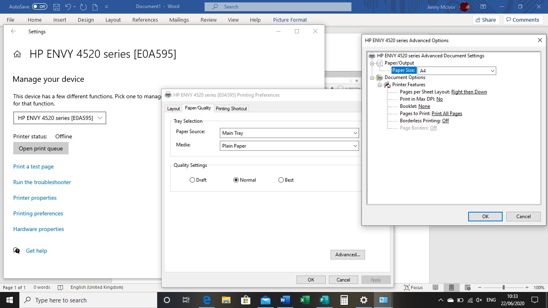This screenshot has width=548, height=308.
Task: Open the Media dropdown showing Plain Paper
Action: 355,146
